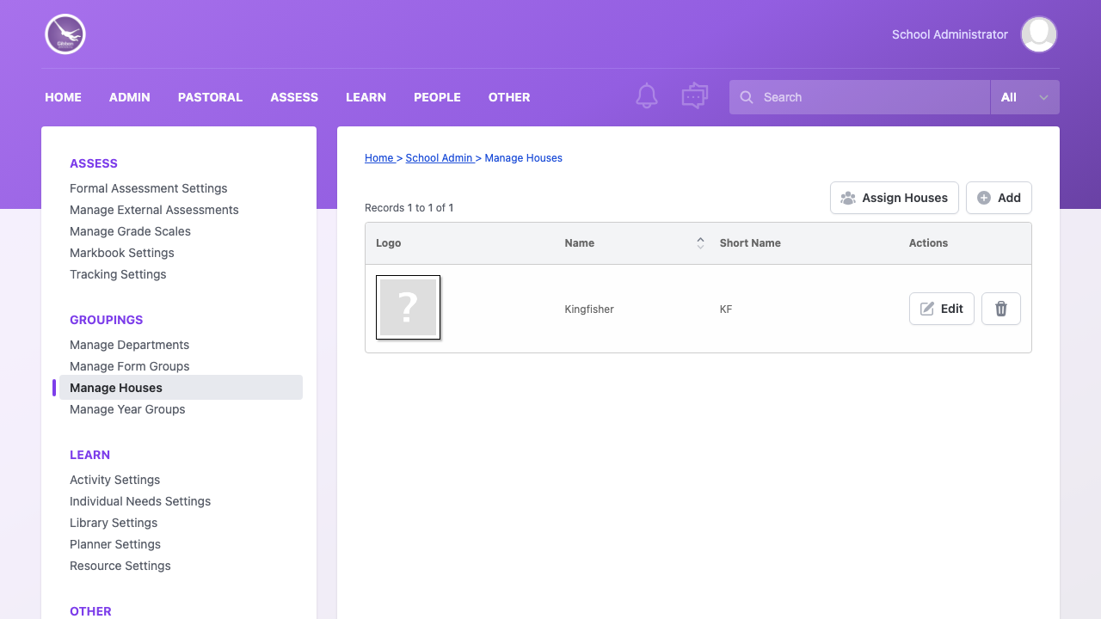Open Individual Needs Settings
1101x619 pixels.
coord(140,501)
